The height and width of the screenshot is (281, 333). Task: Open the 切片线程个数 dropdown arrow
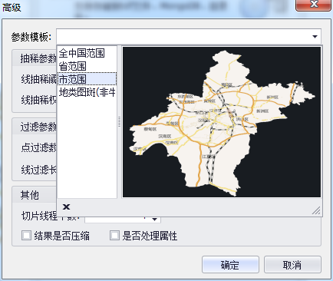pos(154,220)
